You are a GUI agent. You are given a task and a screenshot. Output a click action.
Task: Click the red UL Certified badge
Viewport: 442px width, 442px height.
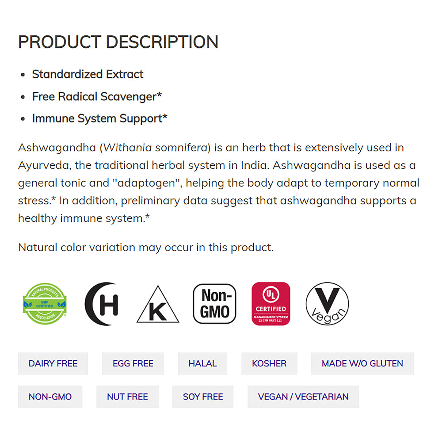coord(271,304)
